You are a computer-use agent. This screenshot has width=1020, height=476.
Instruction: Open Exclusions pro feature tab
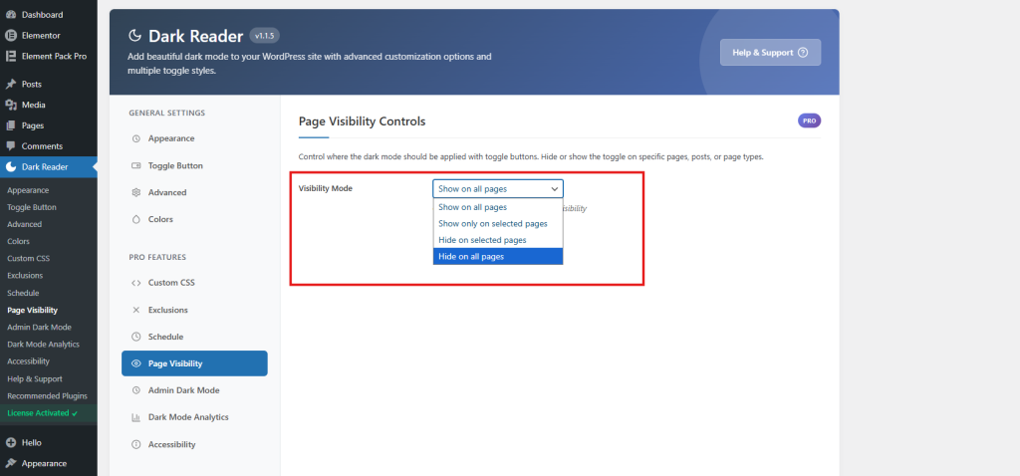[194, 310]
